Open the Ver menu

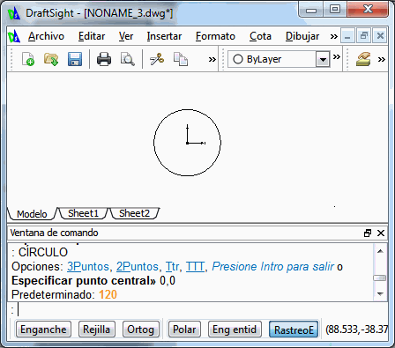126,36
